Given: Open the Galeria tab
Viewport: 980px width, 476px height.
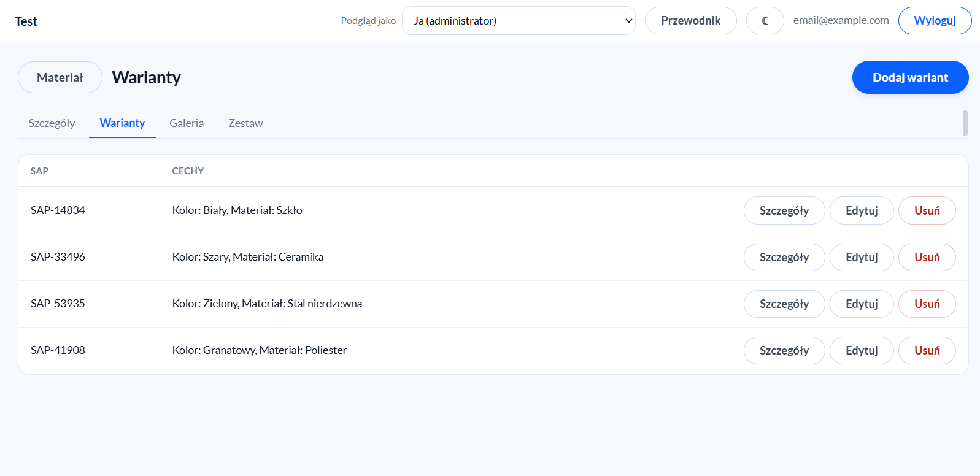Looking at the screenshot, I should pyautogui.click(x=187, y=123).
